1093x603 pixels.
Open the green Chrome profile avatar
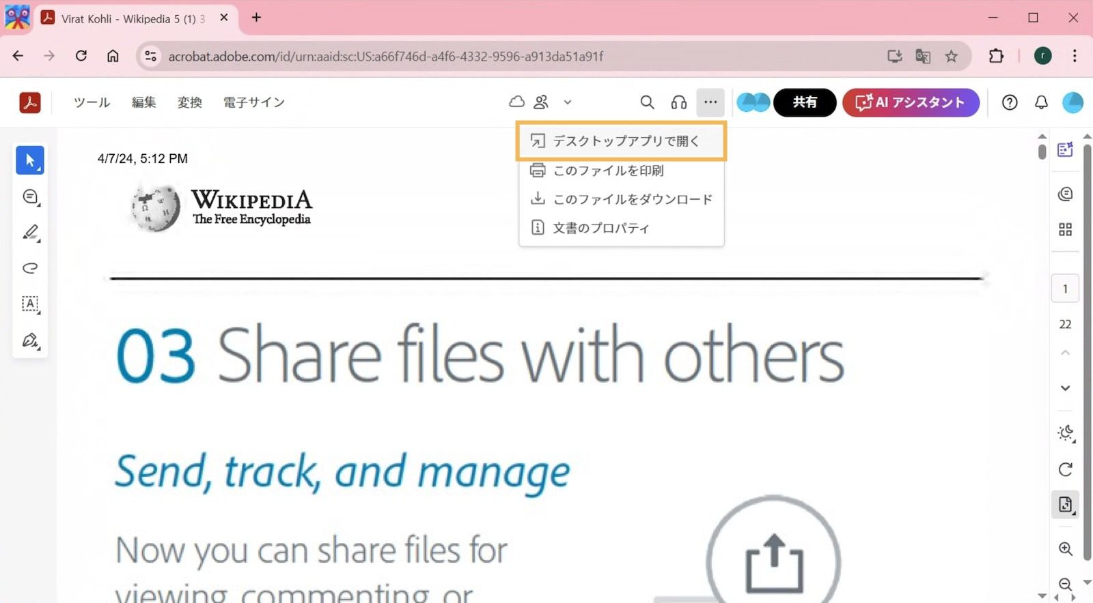click(x=1042, y=56)
